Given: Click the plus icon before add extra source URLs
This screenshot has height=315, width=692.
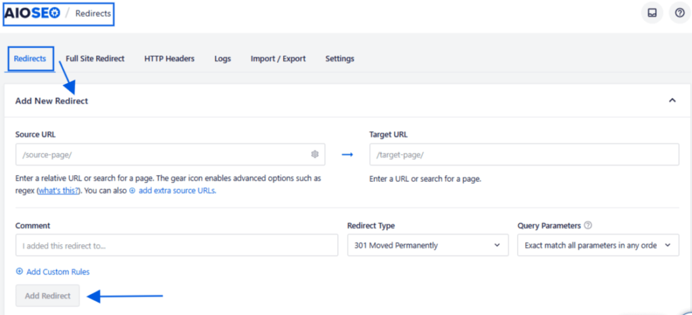Looking at the screenshot, I should coord(132,191).
